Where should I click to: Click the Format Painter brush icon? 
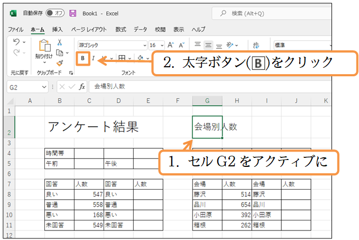[x=60, y=63]
